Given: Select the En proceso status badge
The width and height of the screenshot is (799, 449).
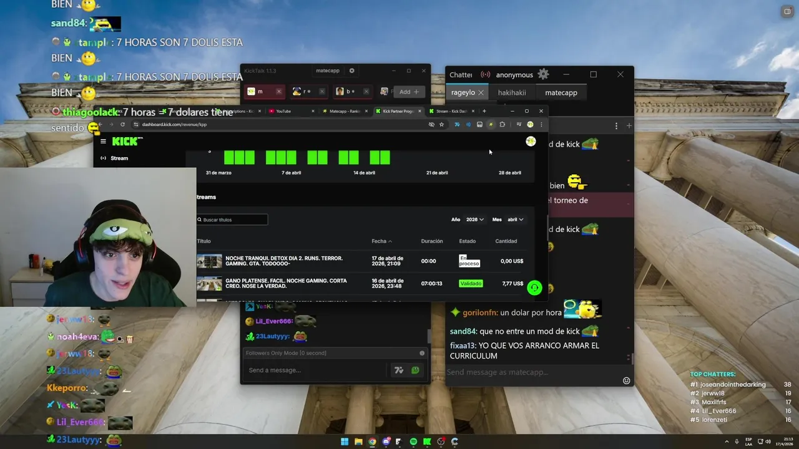Looking at the screenshot, I should (469, 261).
